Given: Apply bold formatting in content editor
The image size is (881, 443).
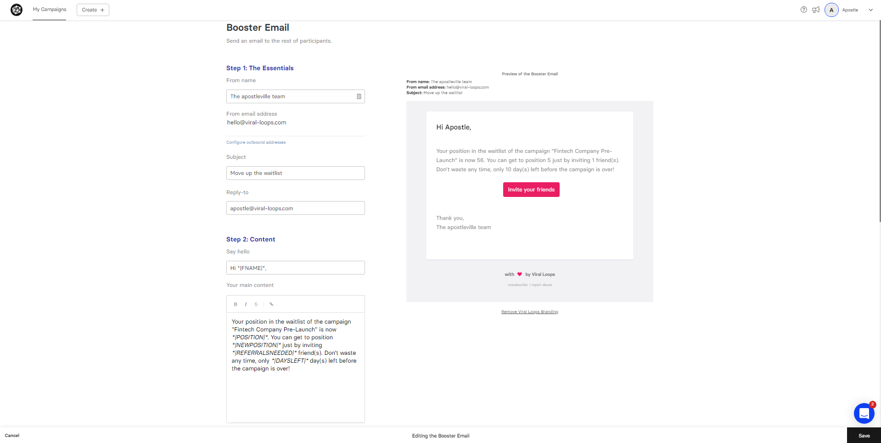Looking at the screenshot, I should pyautogui.click(x=236, y=304).
